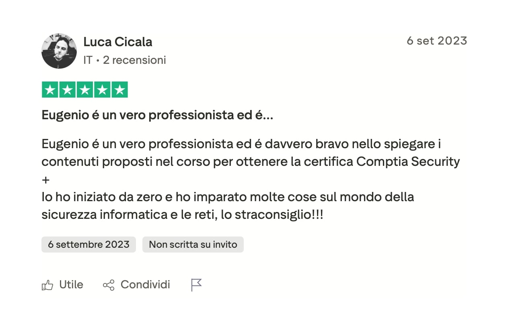Image resolution: width=506 pixels, height=314 pixels.
Task: Click the fifth green rating star
Action: 119,90
